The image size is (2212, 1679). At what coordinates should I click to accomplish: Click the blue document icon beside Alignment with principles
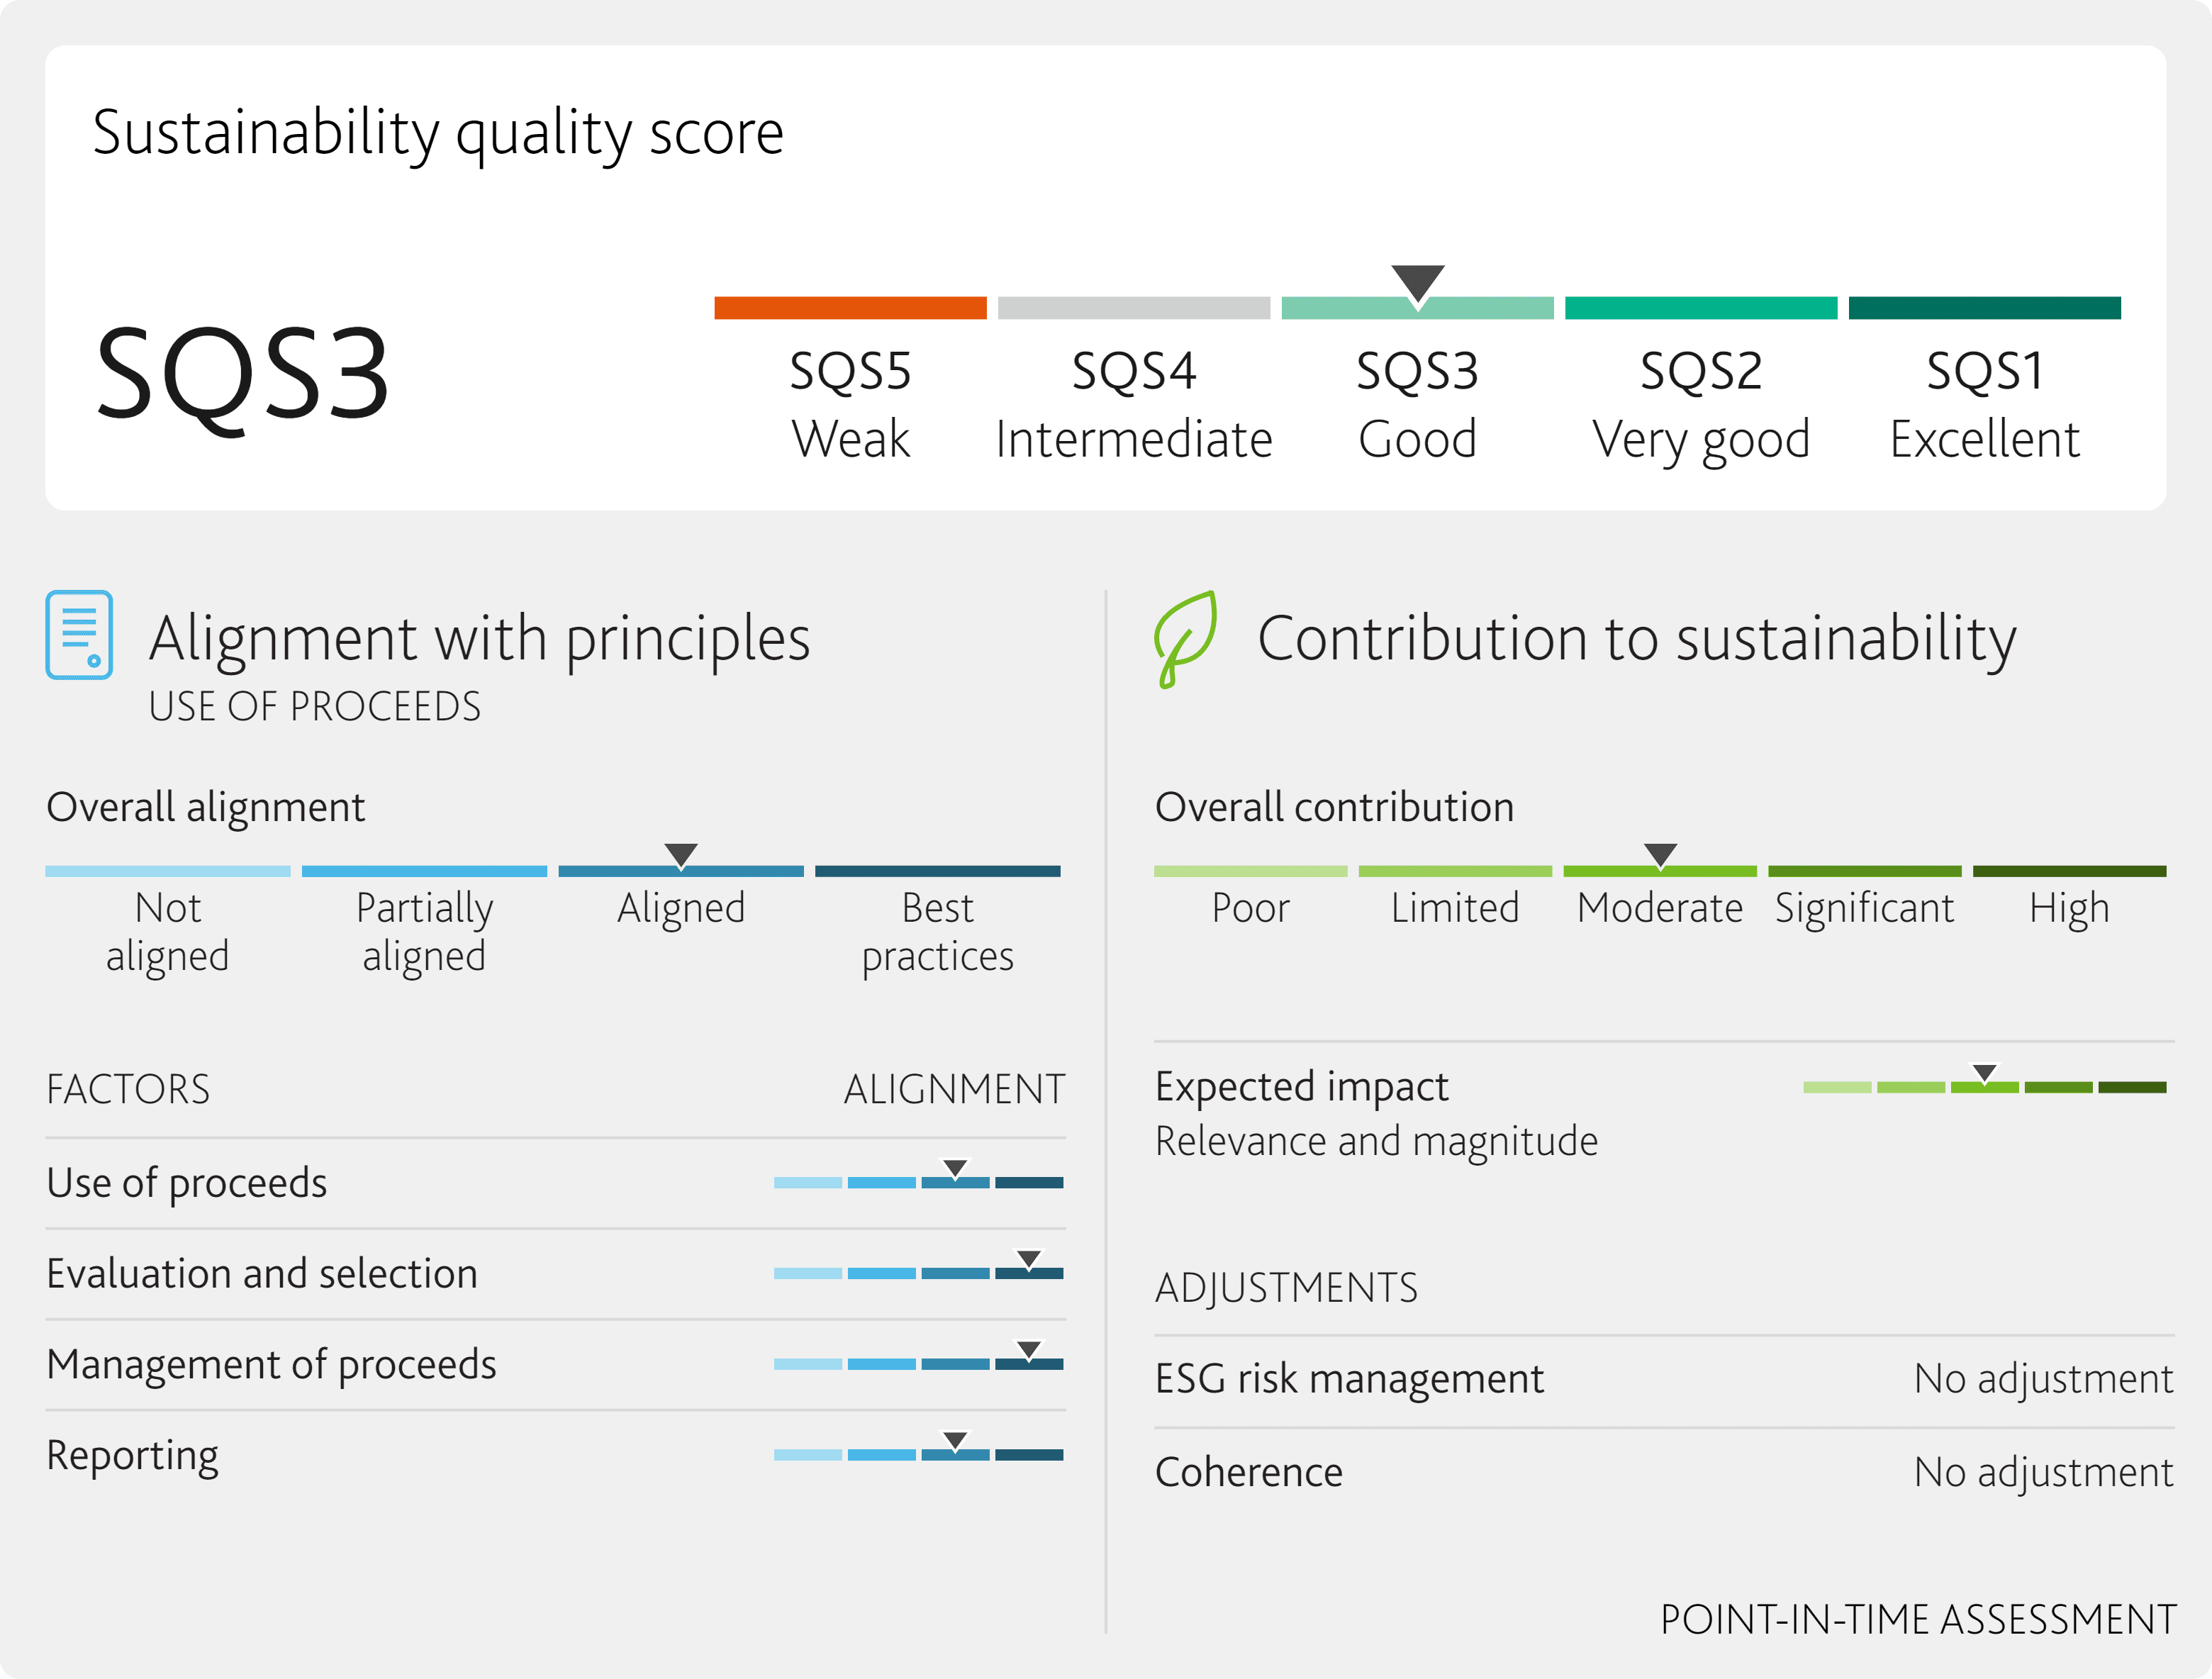click(x=79, y=635)
